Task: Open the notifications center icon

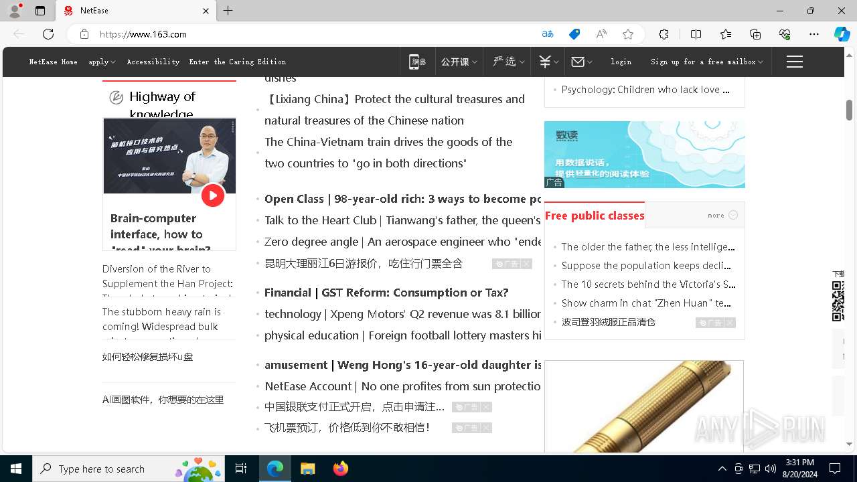Action: (x=835, y=469)
